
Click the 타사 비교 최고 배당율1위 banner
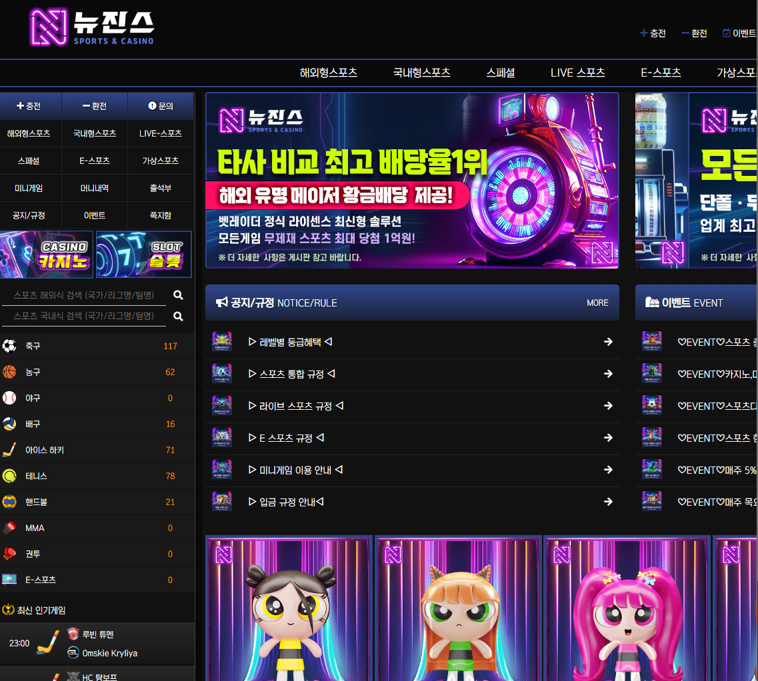[x=412, y=181]
